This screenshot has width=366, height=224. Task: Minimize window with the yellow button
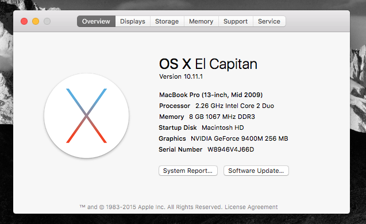(36, 21)
